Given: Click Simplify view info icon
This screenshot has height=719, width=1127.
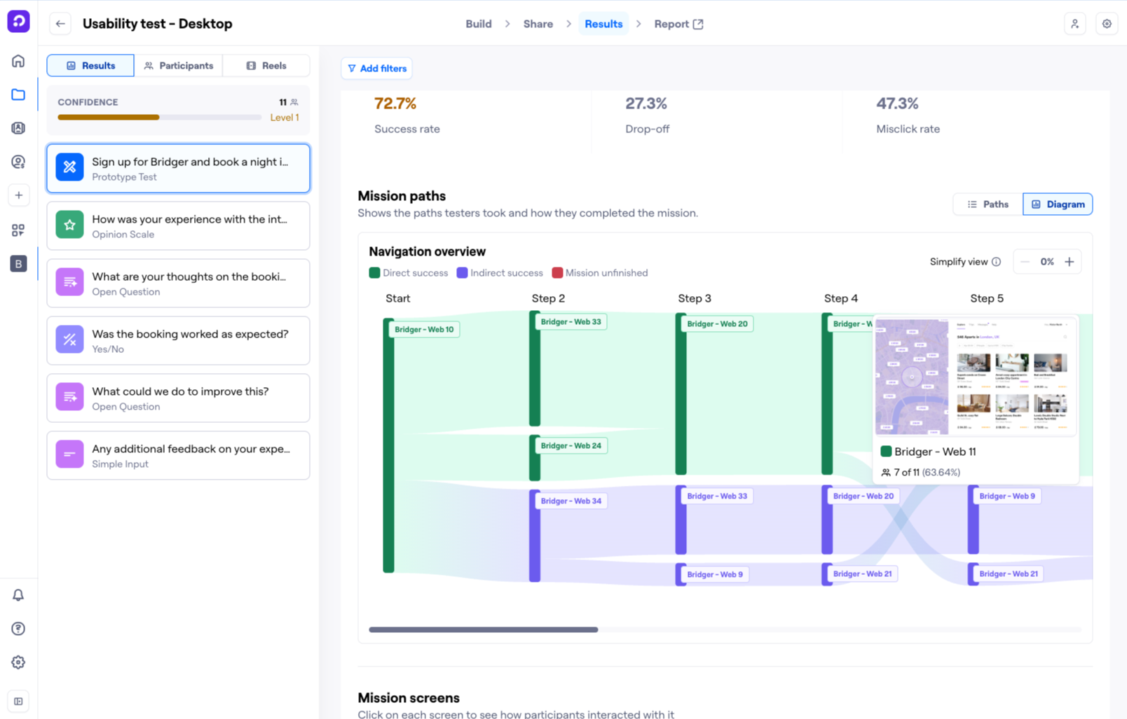Looking at the screenshot, I should click(x=996, y=262).
